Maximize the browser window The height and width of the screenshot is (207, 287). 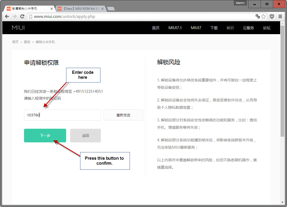pyautogui.click(x=267, y=4)
